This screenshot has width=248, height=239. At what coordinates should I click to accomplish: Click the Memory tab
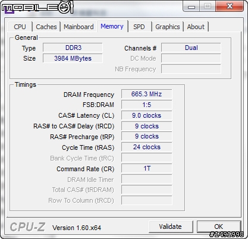pos(112,26)
